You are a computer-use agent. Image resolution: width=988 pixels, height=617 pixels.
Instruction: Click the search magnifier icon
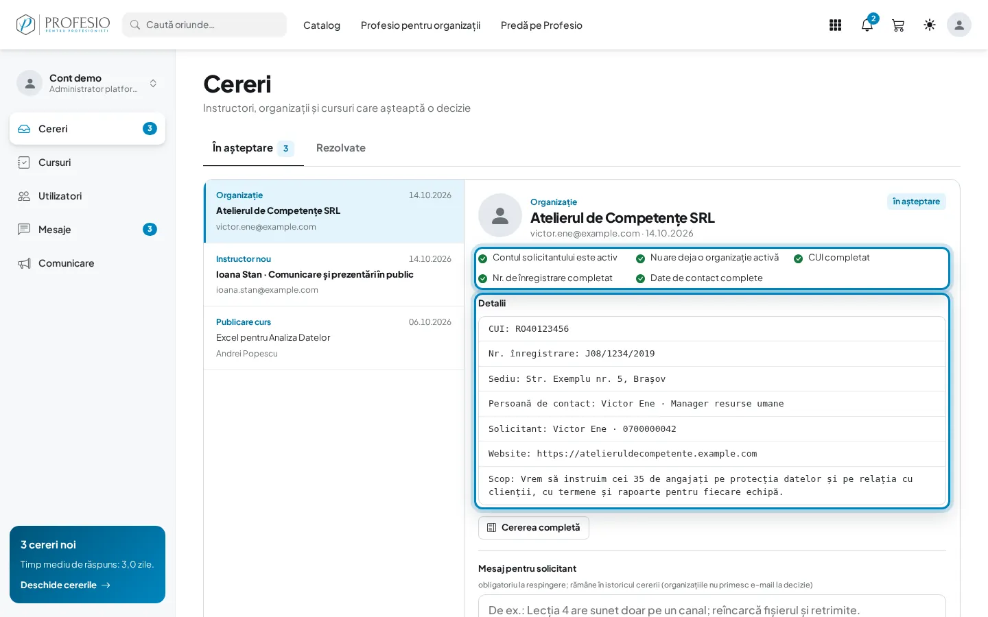(x=135, y=25)
